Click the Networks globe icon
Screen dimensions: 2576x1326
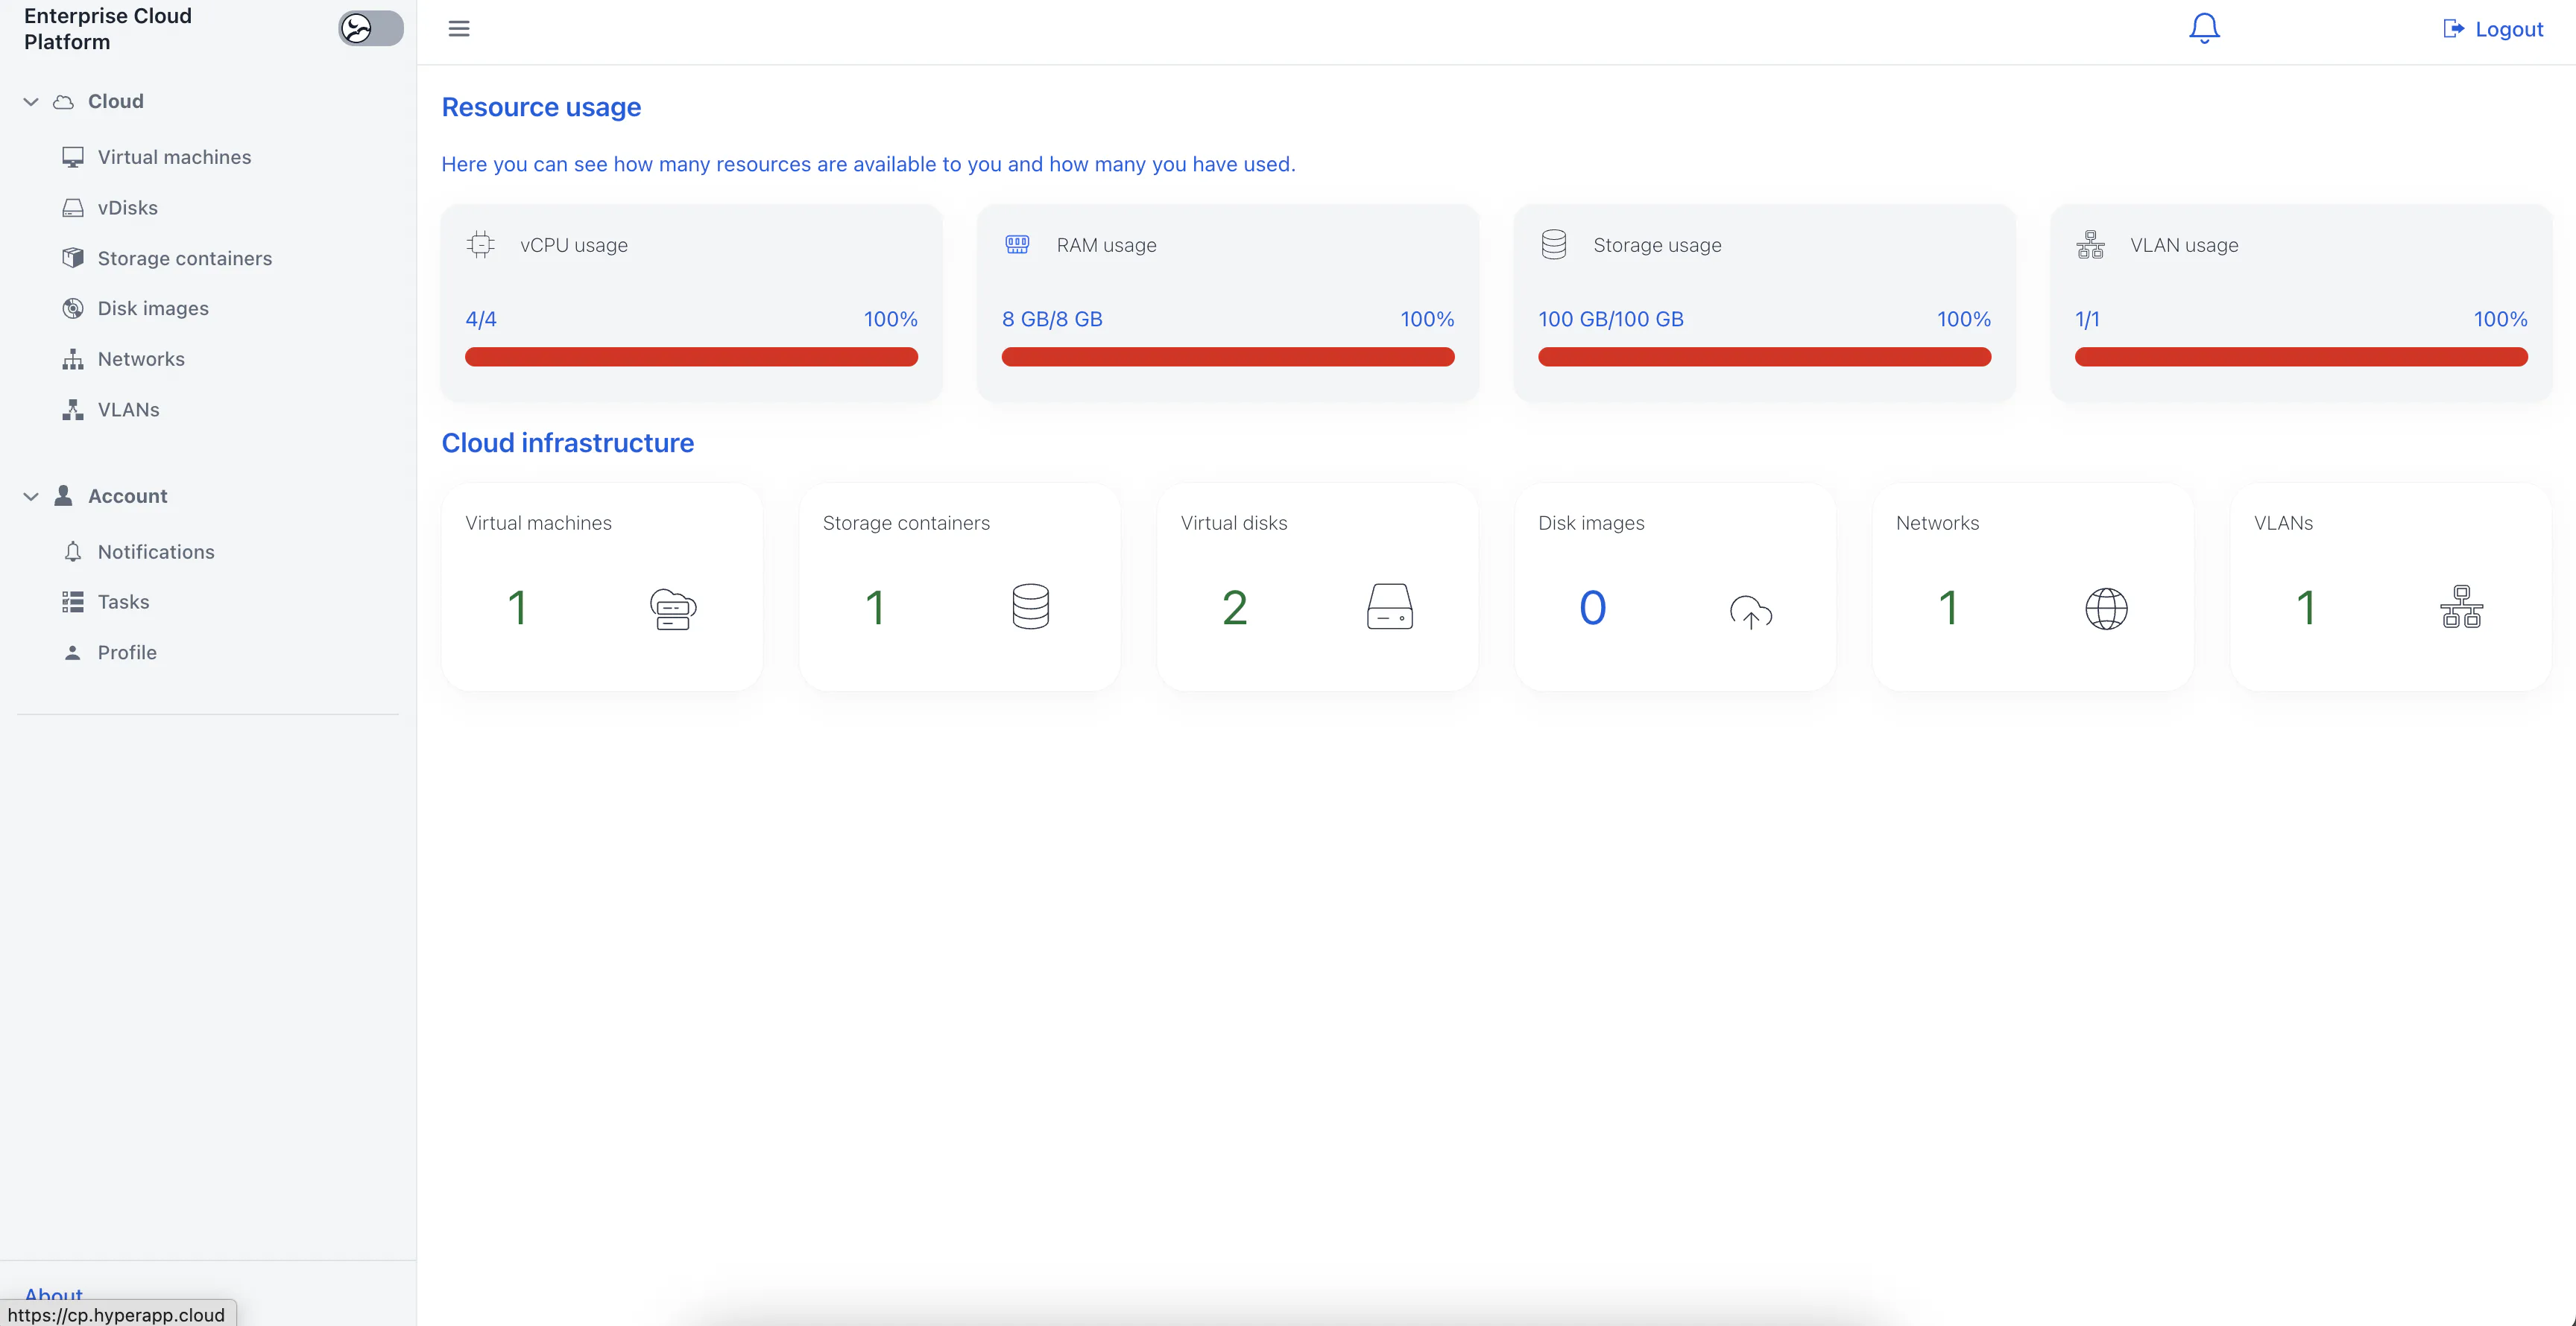point(2106,609)
